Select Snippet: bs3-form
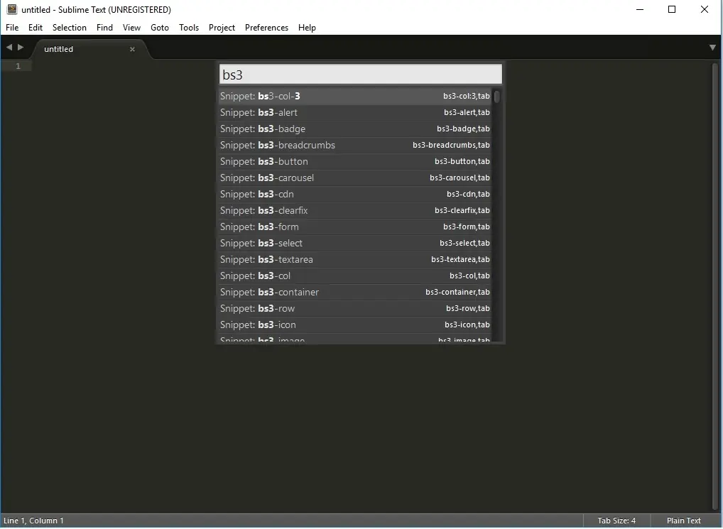The height and width of the screenshot is (529, 723). 355,227
